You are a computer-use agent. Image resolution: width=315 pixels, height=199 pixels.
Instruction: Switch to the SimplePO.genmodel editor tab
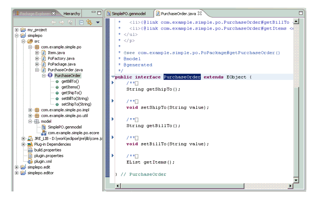coord(128,14)
